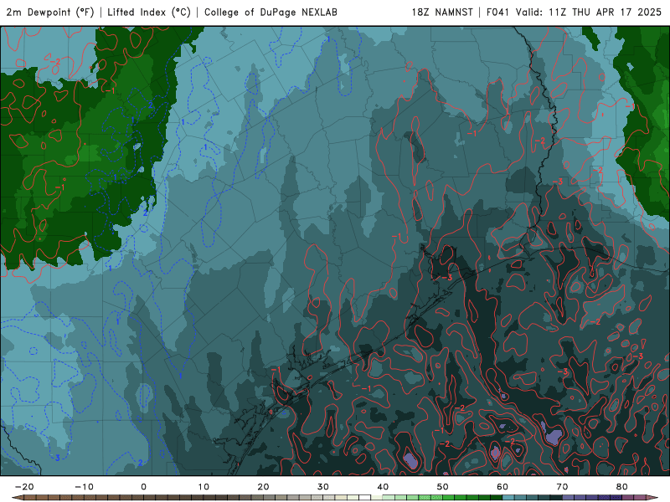Click the right arrow end of the color bar
Screen dimensions: 670x502
pos(652,498)
